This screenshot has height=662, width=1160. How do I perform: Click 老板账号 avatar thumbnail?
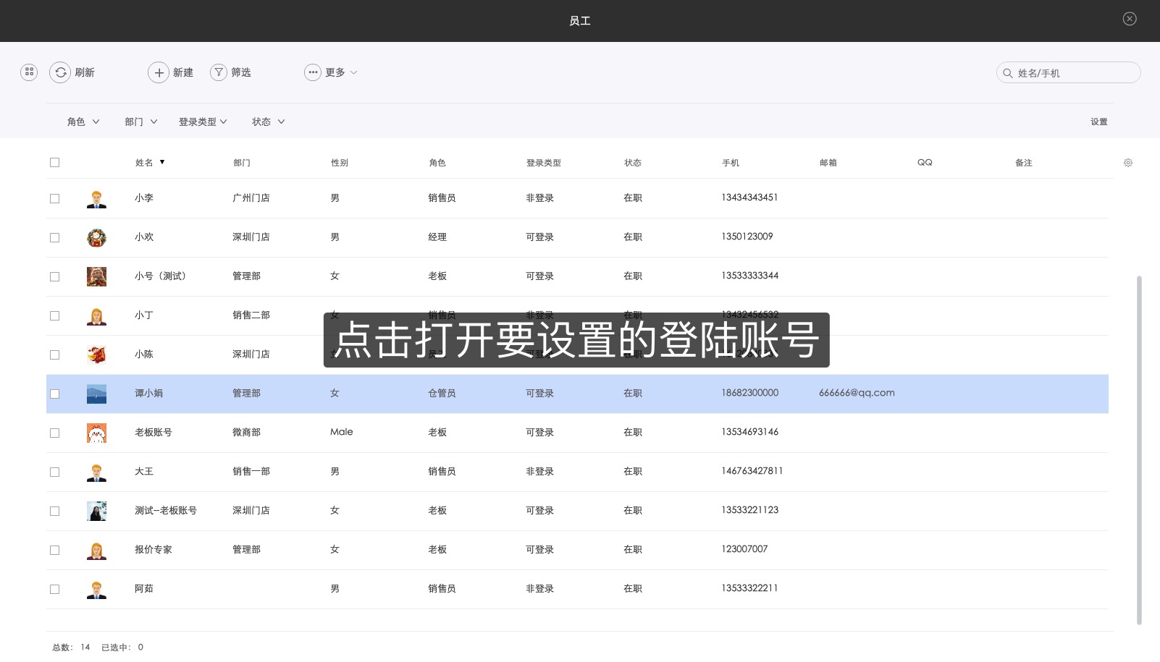pos(96,433)
